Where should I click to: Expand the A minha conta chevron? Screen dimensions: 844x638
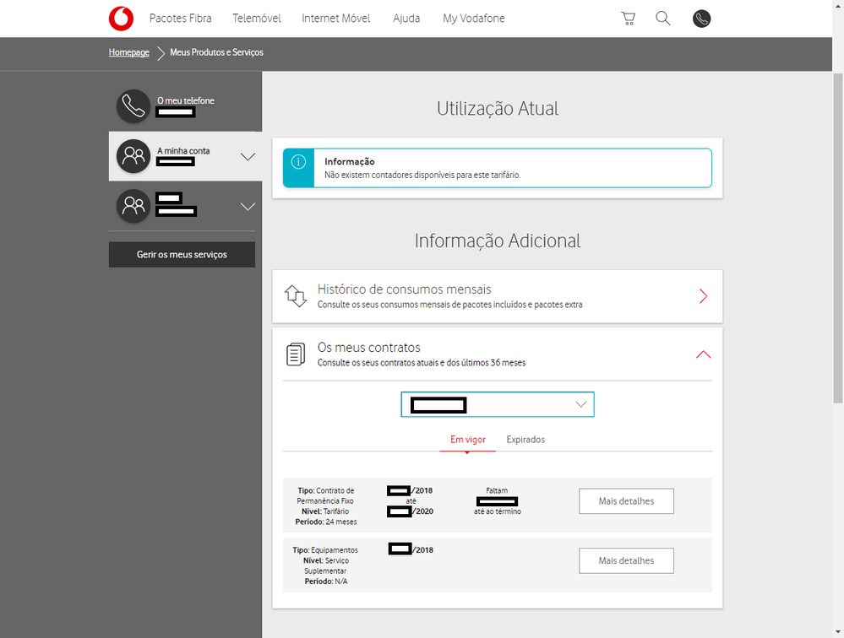[248, 156]
